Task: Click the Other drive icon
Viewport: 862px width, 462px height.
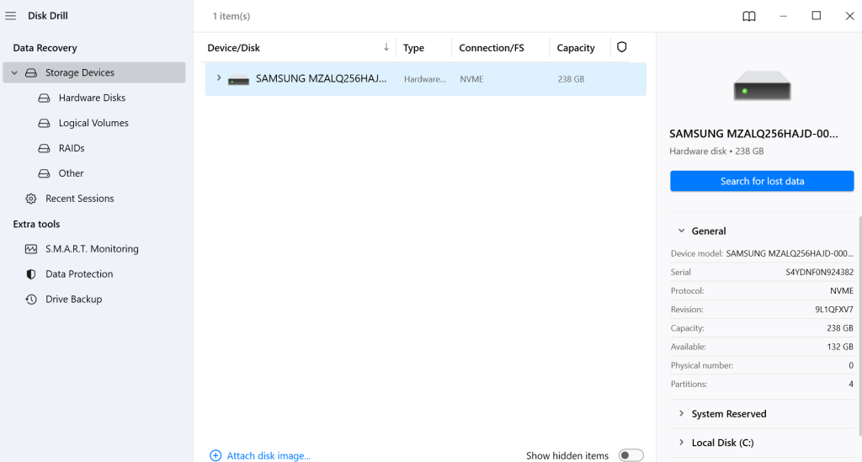Action: point(44,173)
